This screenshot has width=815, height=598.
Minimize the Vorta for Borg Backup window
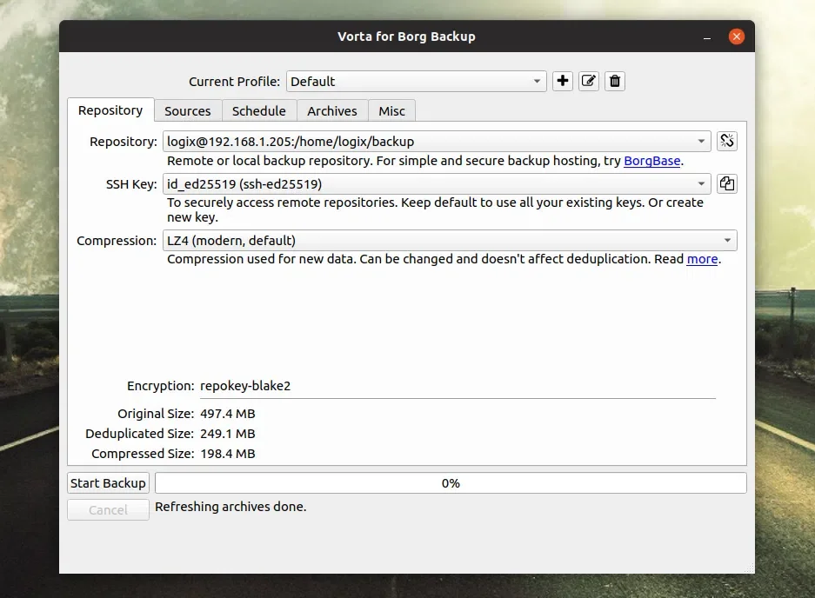coord(708,37)
